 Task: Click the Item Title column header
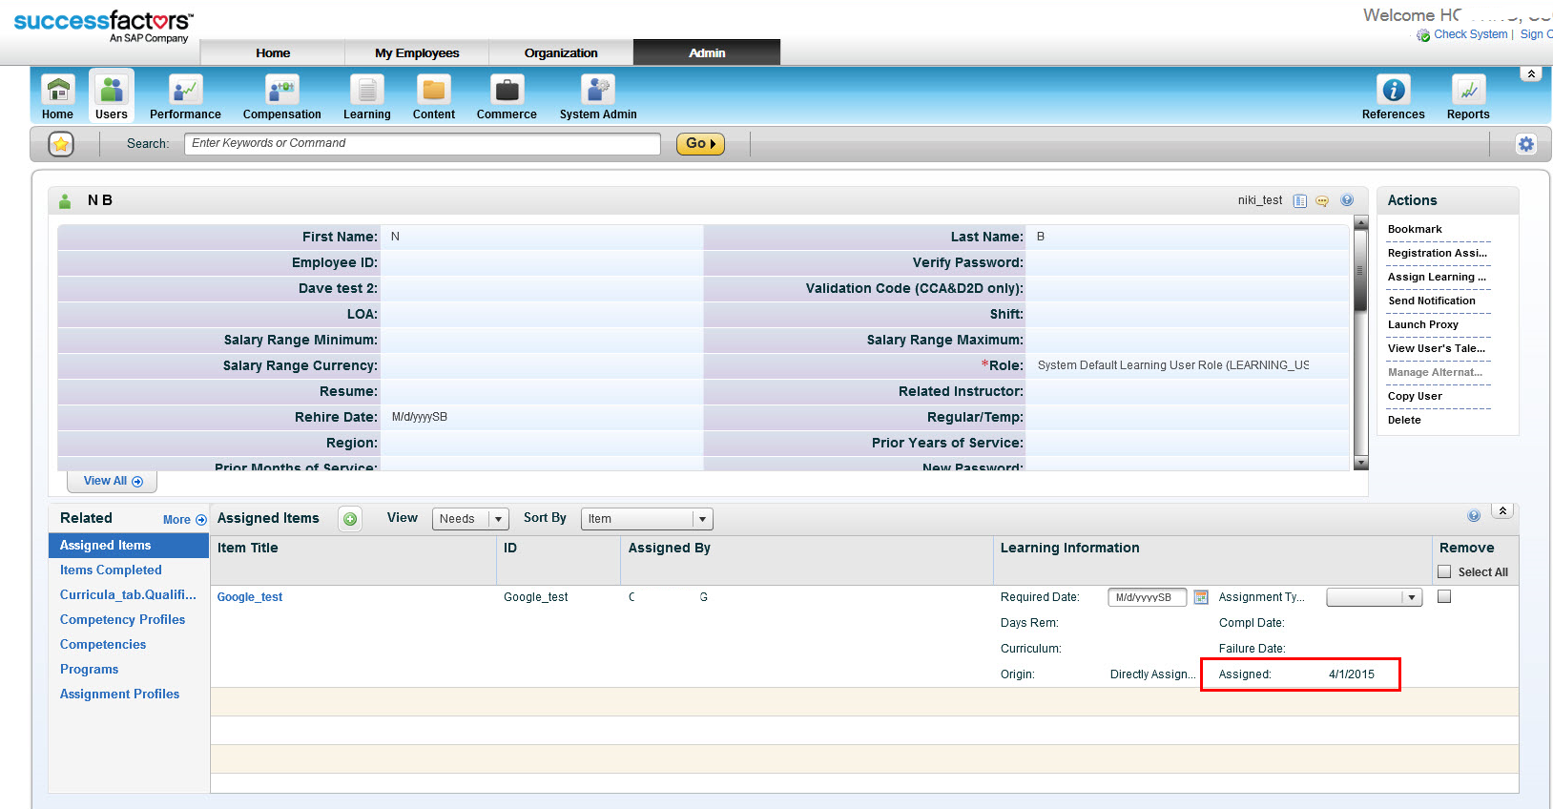click(248, 548)
